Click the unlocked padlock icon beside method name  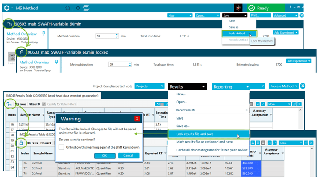coord(9,24)
